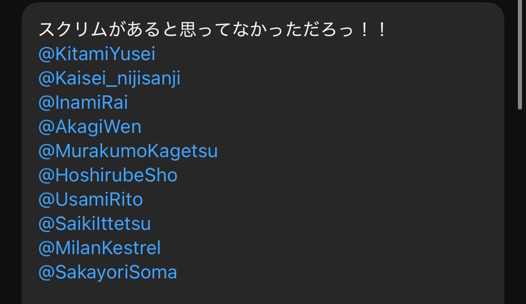Screen dimensions: 526x304
Task: Open the @SakayoriSoma profile link
Action: pos(108,273)
